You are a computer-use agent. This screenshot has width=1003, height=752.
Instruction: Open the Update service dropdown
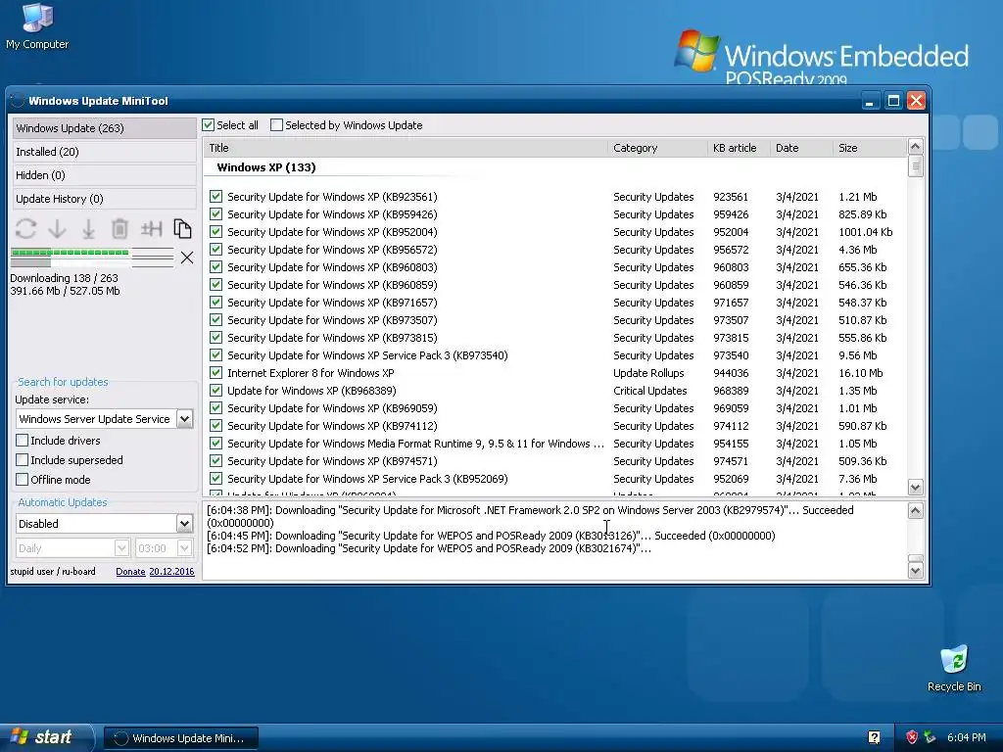(184, 419)
